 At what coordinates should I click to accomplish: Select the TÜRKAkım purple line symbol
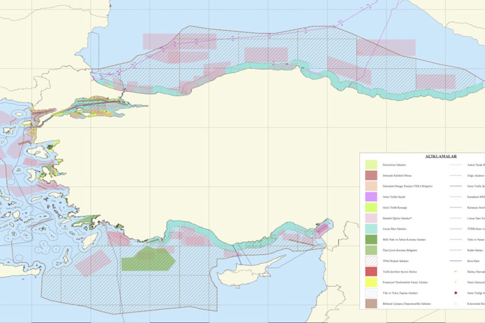click(455, 229)
